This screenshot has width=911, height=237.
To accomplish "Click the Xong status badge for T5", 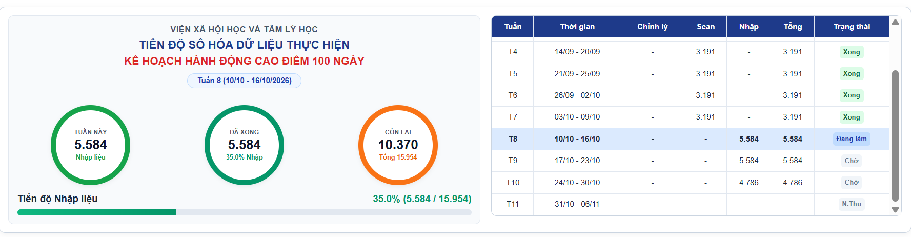I will click(x=852, y=74).
